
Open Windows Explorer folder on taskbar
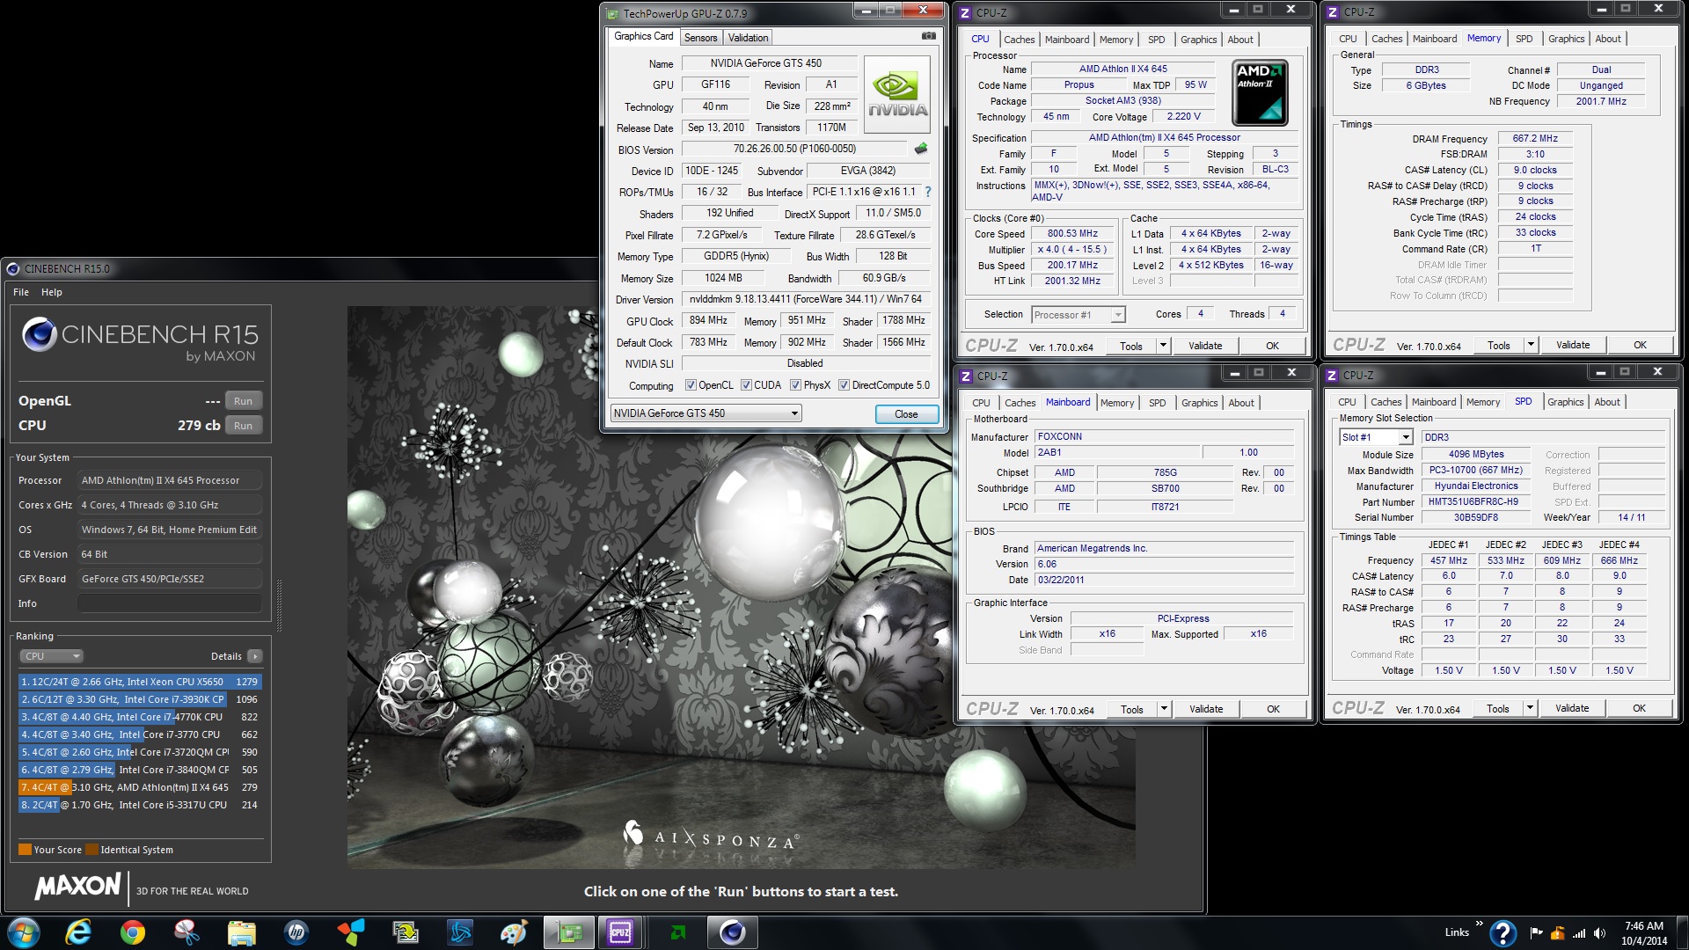pyautogui.click(x=241, y=932)
